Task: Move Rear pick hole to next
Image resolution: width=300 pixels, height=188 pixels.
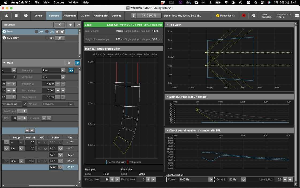Action: (x=117, y=180)
